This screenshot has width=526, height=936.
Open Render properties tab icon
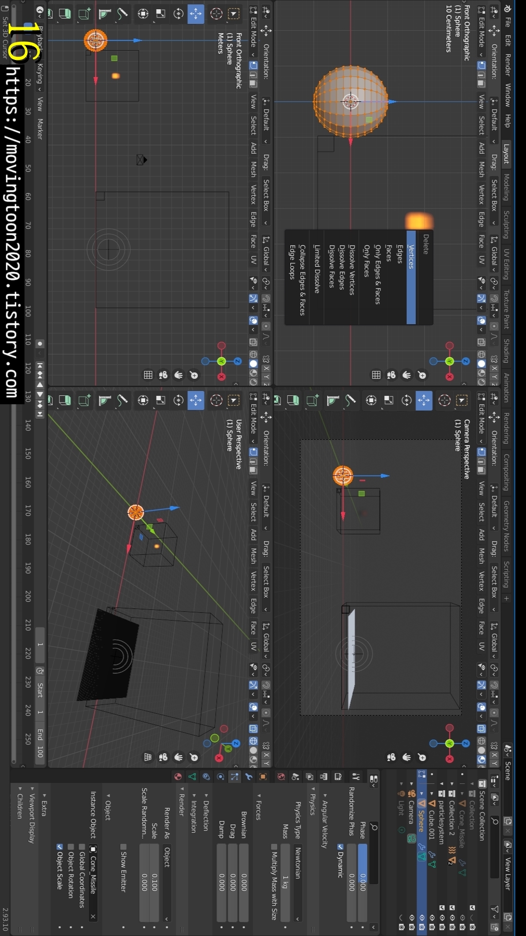click(x=338, y=777)
